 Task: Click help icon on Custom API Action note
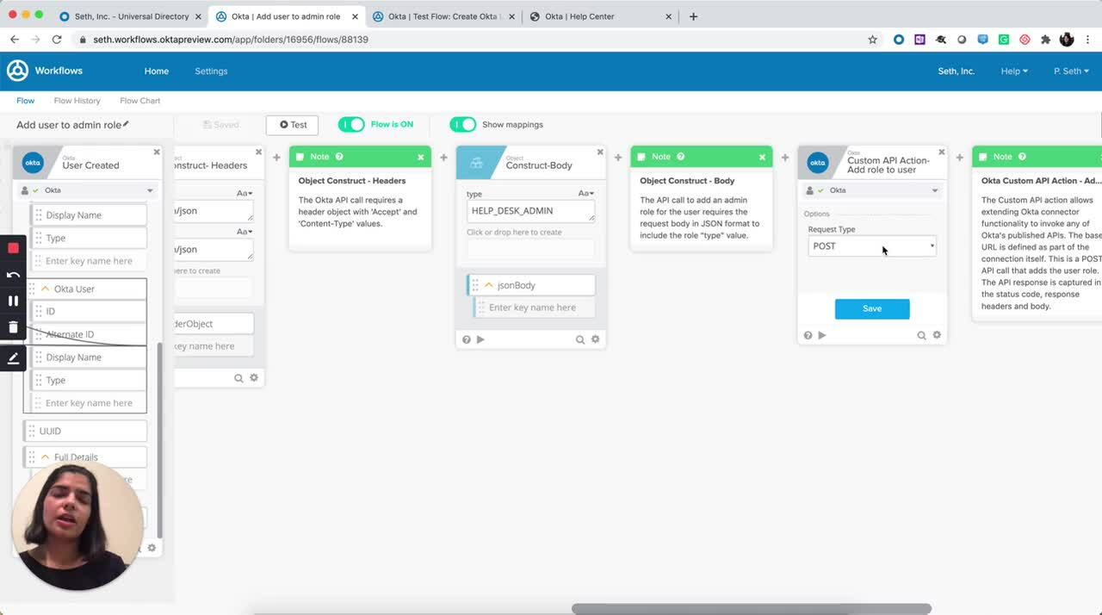pyautogui.click(x=1022, y=157)
